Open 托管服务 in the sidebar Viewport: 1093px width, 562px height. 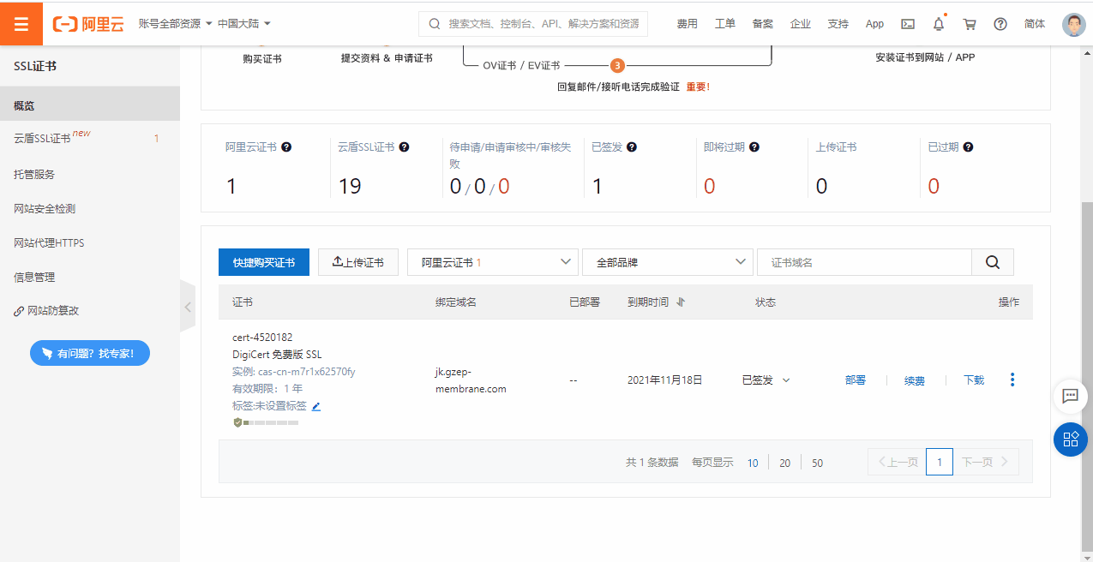(x=34, y=174)
